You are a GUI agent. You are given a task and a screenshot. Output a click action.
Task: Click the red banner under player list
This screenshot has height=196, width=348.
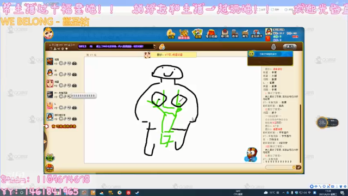click(64, 126)
